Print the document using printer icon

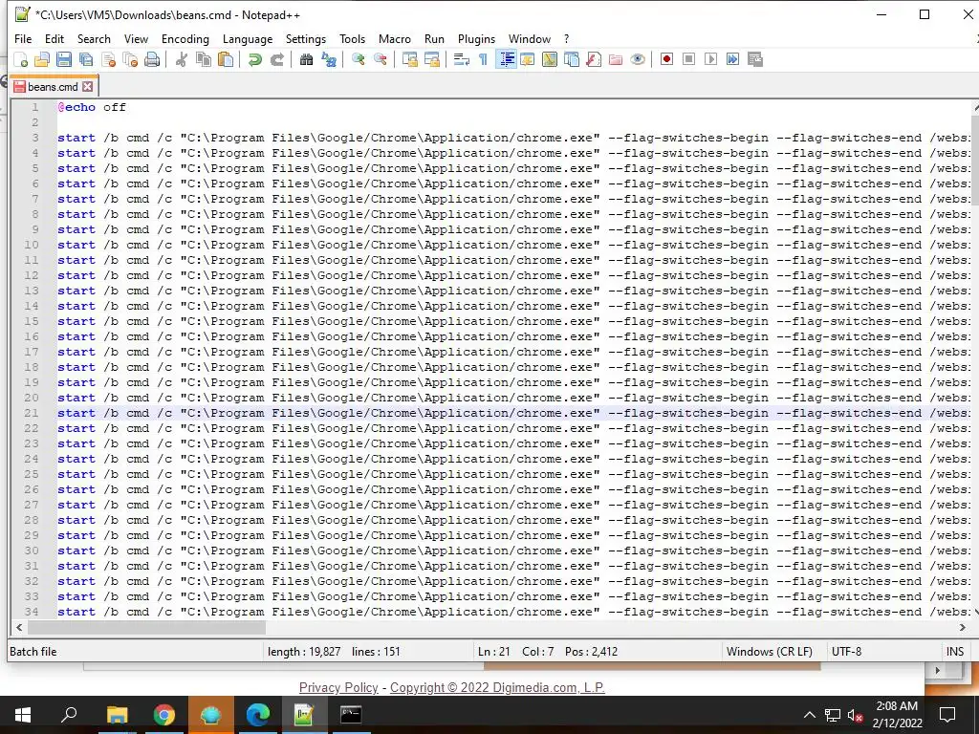tap(152, 60)
